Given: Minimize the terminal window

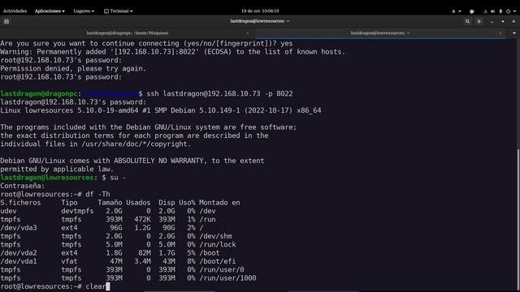Looking at the screenshot, I should click(x=492, y=22).
